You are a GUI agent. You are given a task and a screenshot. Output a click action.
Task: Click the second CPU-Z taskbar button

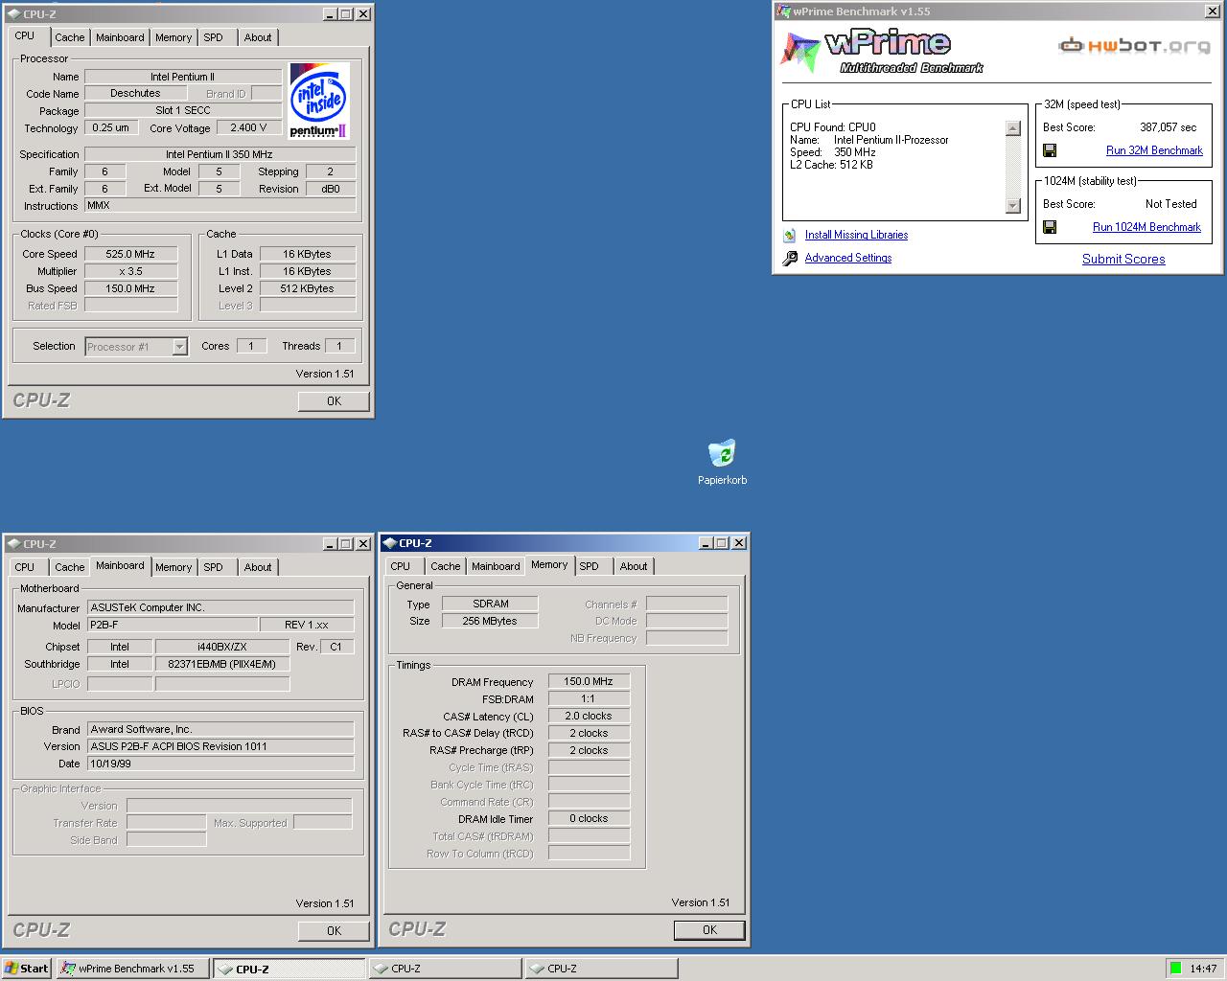pos(446,969)
